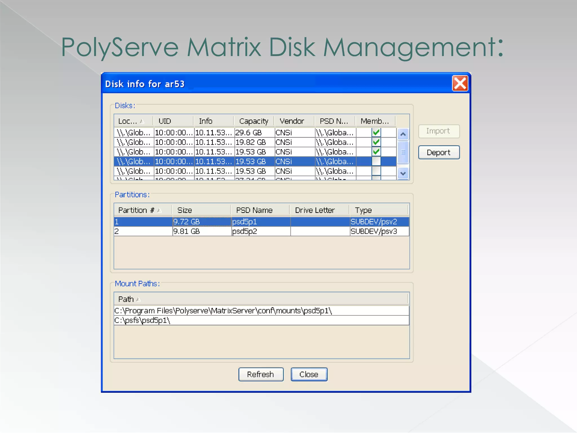Sort disks by Loc... column header
Image resolution: width=577 pixels, height=433 pixels.
tap(133, 121)
